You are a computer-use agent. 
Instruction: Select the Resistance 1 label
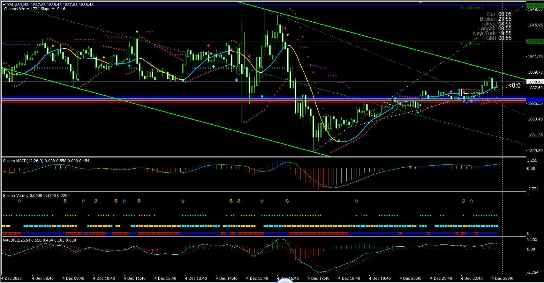tap(471, 44)
